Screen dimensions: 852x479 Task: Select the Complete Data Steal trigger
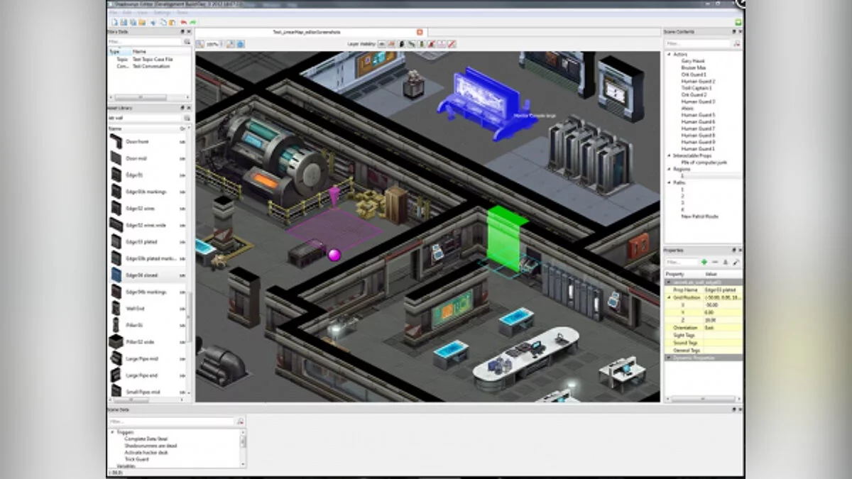tap(146, 439)
